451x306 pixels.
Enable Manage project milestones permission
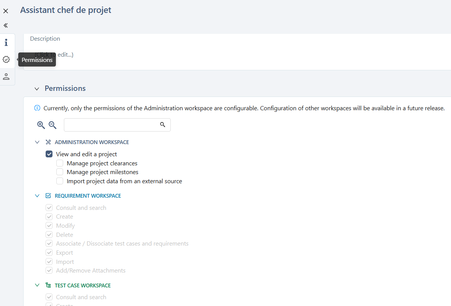click(60, 172)
